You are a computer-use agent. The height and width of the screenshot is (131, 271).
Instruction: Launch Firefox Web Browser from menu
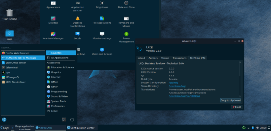click(23, 53)
